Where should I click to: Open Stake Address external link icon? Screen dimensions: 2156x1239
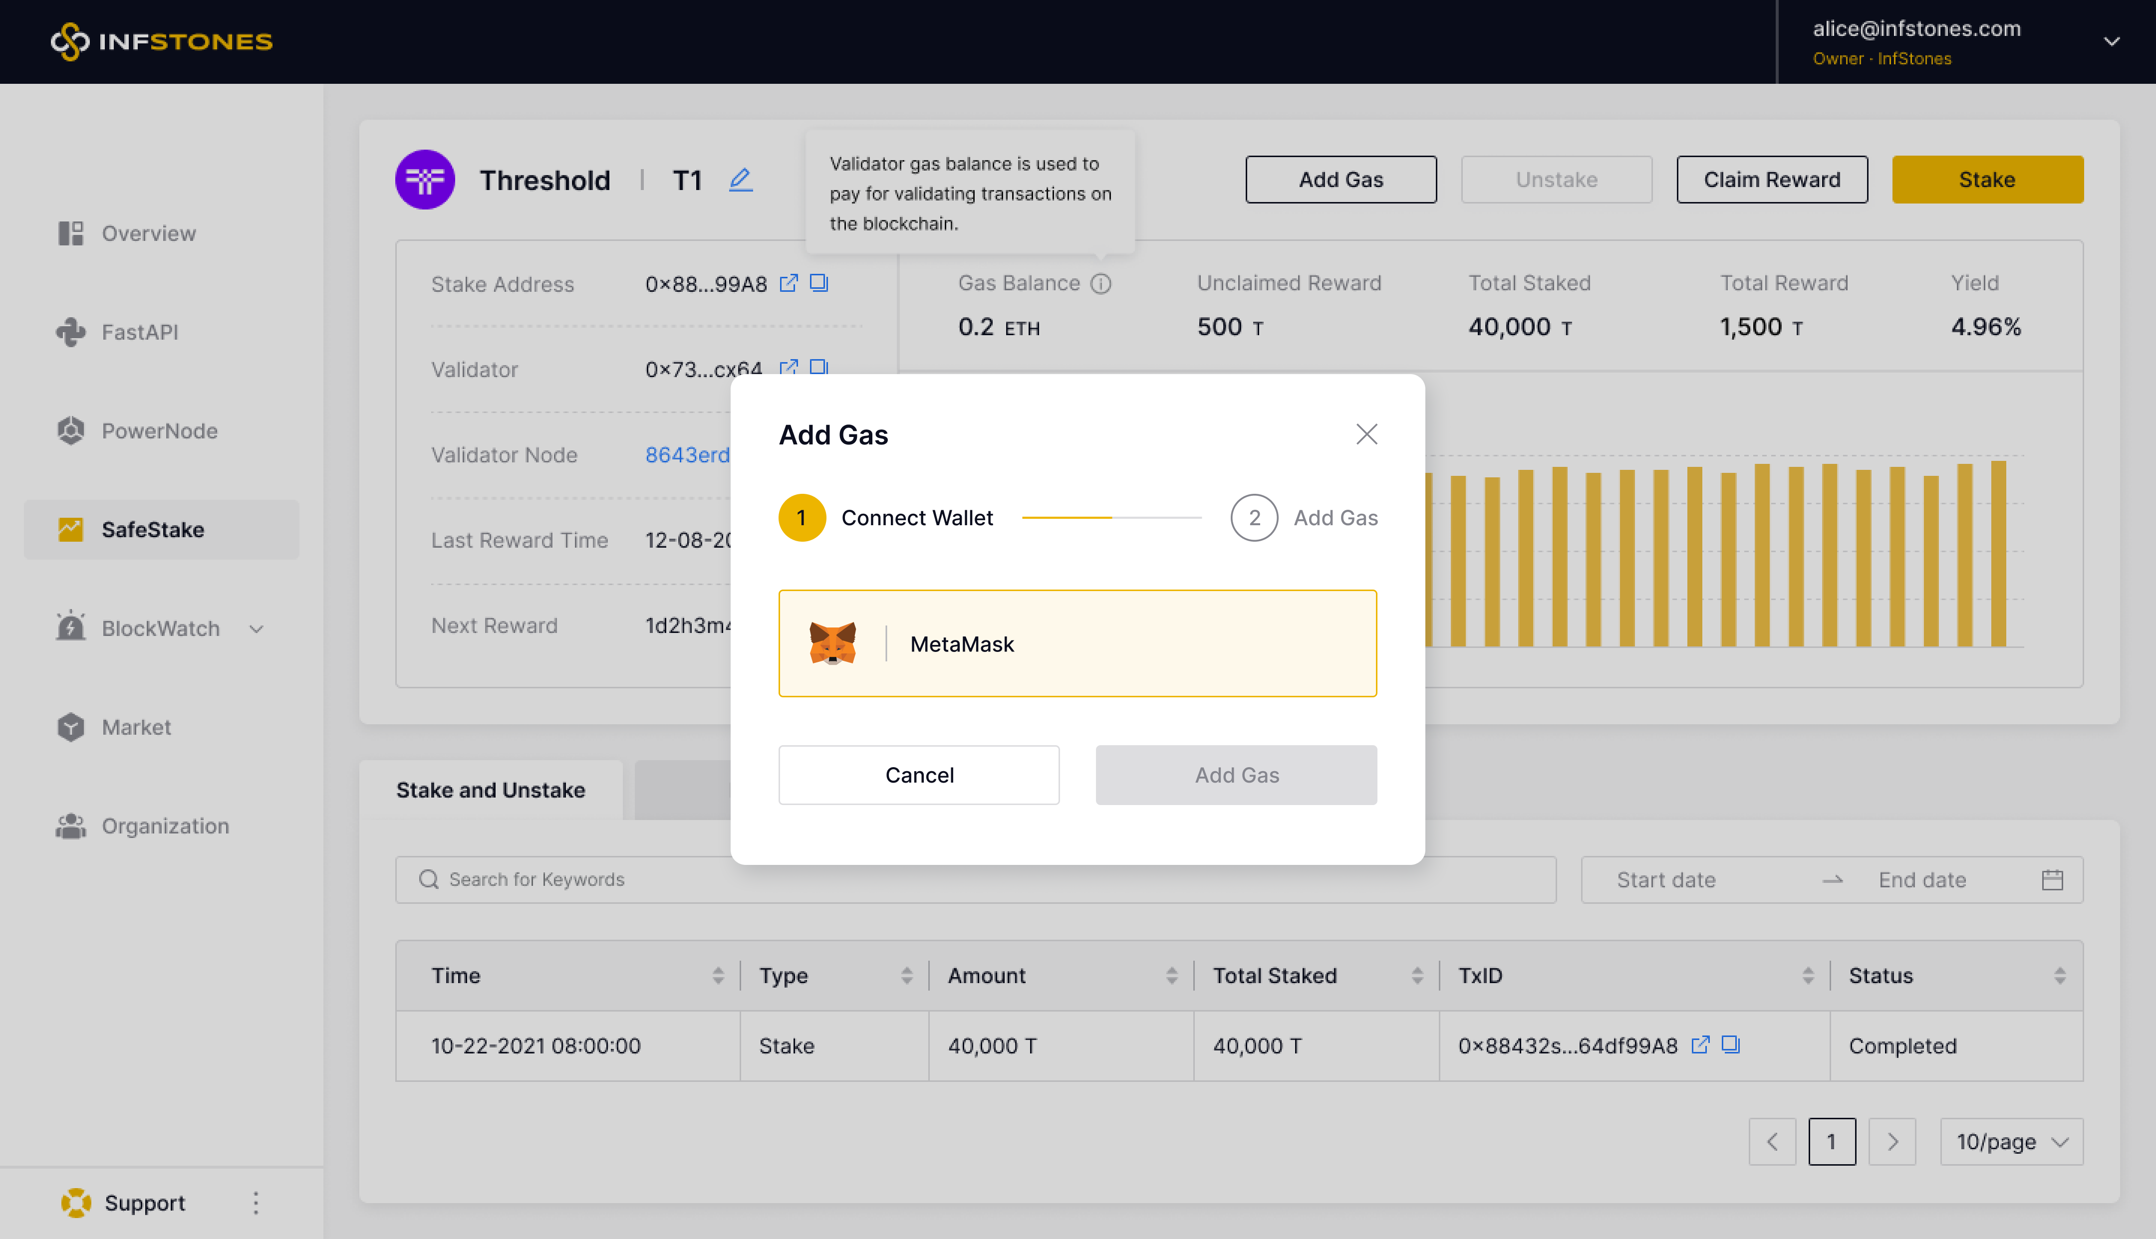(788, 282)
